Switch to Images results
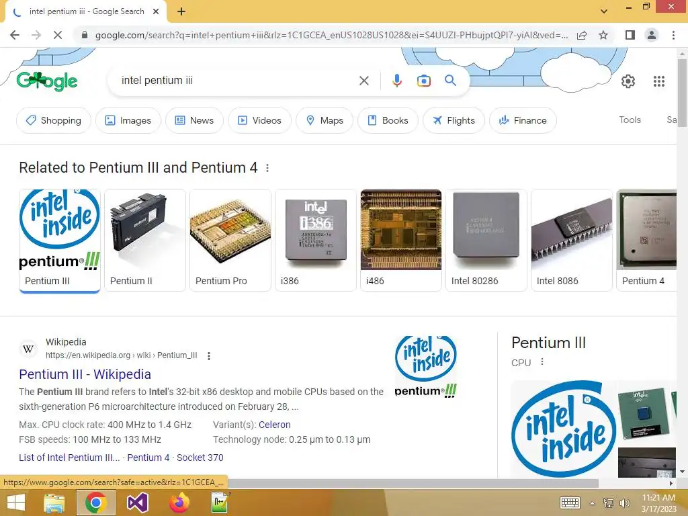The height and width of the screenshot is (516, 688). pos(128,120)
